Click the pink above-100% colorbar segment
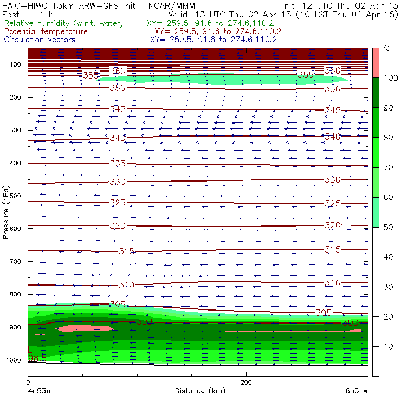Screen dimensions: 401x401 (376, 63)
